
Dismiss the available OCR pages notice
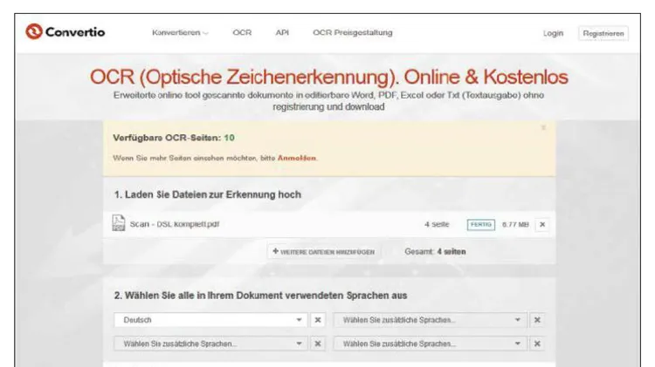(x=543, y=127)
